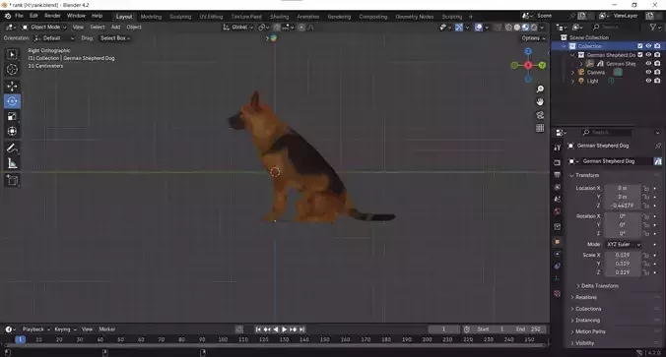
Task: Open the Playback menu in the timeline
Action: 35,329
